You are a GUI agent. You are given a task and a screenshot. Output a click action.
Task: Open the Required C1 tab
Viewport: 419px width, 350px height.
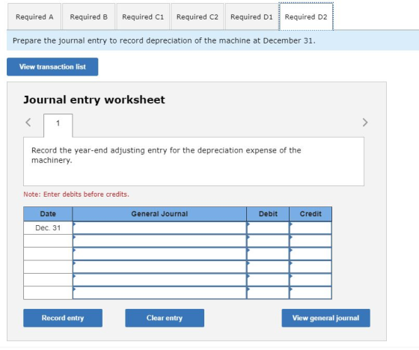tap(143, 17)
